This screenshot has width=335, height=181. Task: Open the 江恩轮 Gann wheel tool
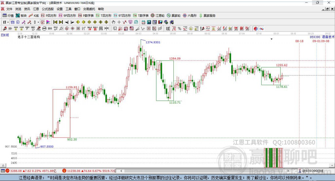[158, 16]
